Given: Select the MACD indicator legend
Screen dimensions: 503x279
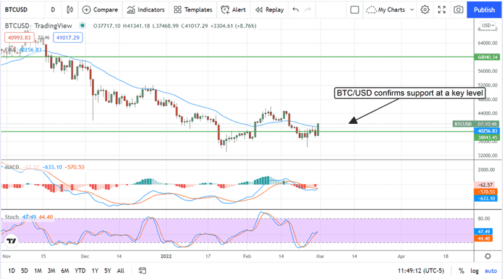Looking at the screenshot, I should pyautogui.click(x=12, y=167).
